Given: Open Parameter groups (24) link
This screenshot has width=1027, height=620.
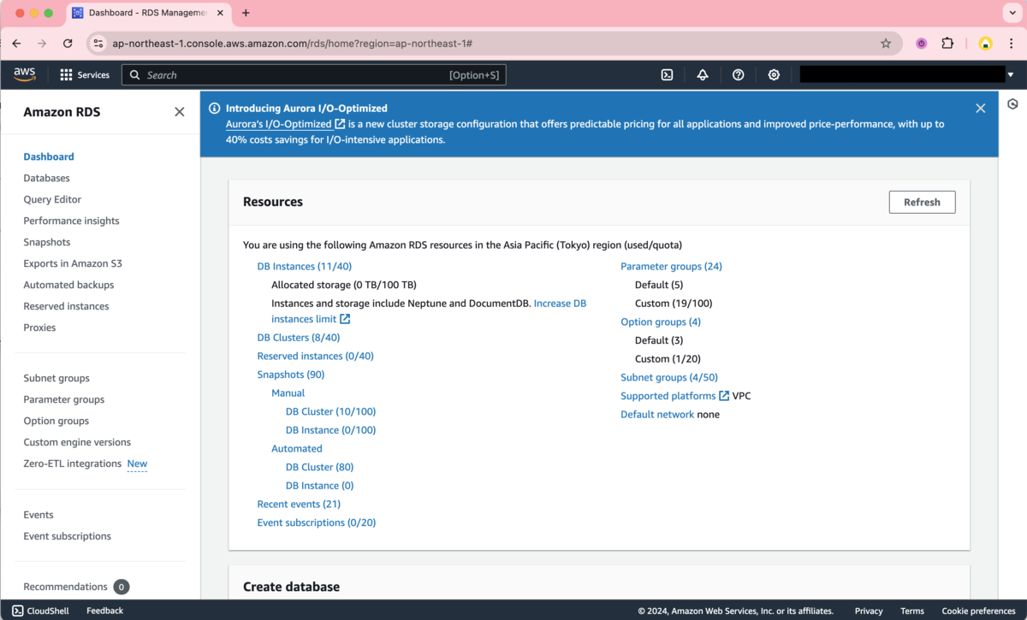Looking at the screenshot, I should tap(671, 266).
